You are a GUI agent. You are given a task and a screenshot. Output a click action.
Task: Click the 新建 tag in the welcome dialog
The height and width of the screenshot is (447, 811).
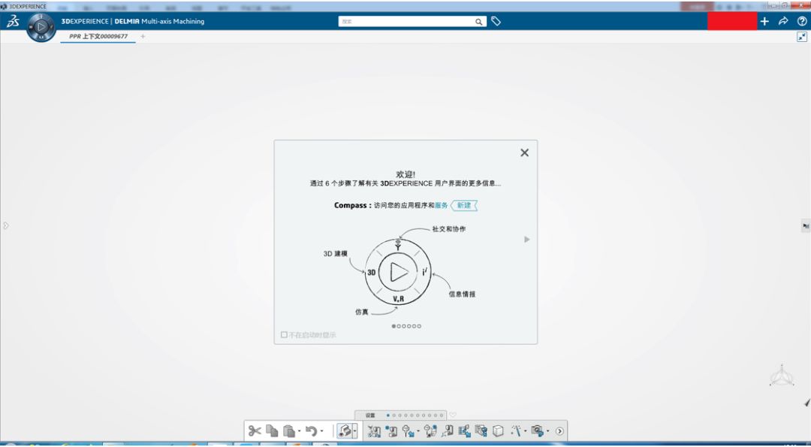coord(464,205)
